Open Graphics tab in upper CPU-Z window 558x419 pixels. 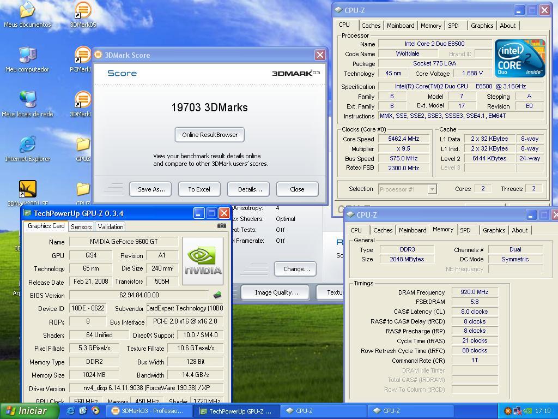coord(482,25)
